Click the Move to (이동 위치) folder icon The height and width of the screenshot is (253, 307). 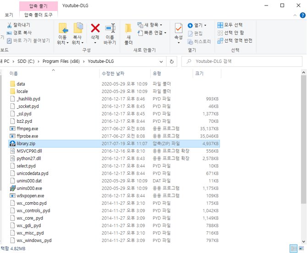[x=63, y=28]
